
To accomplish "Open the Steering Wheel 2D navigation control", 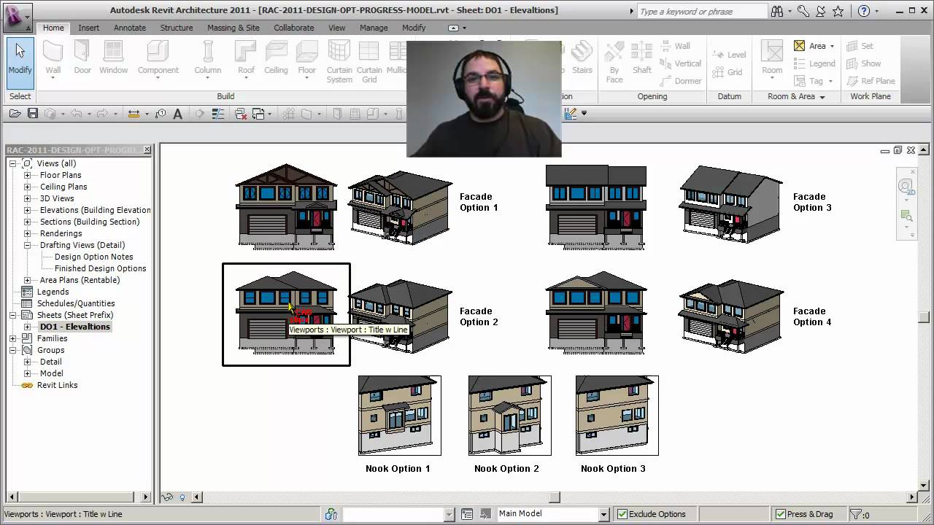I will coord(906,186).
